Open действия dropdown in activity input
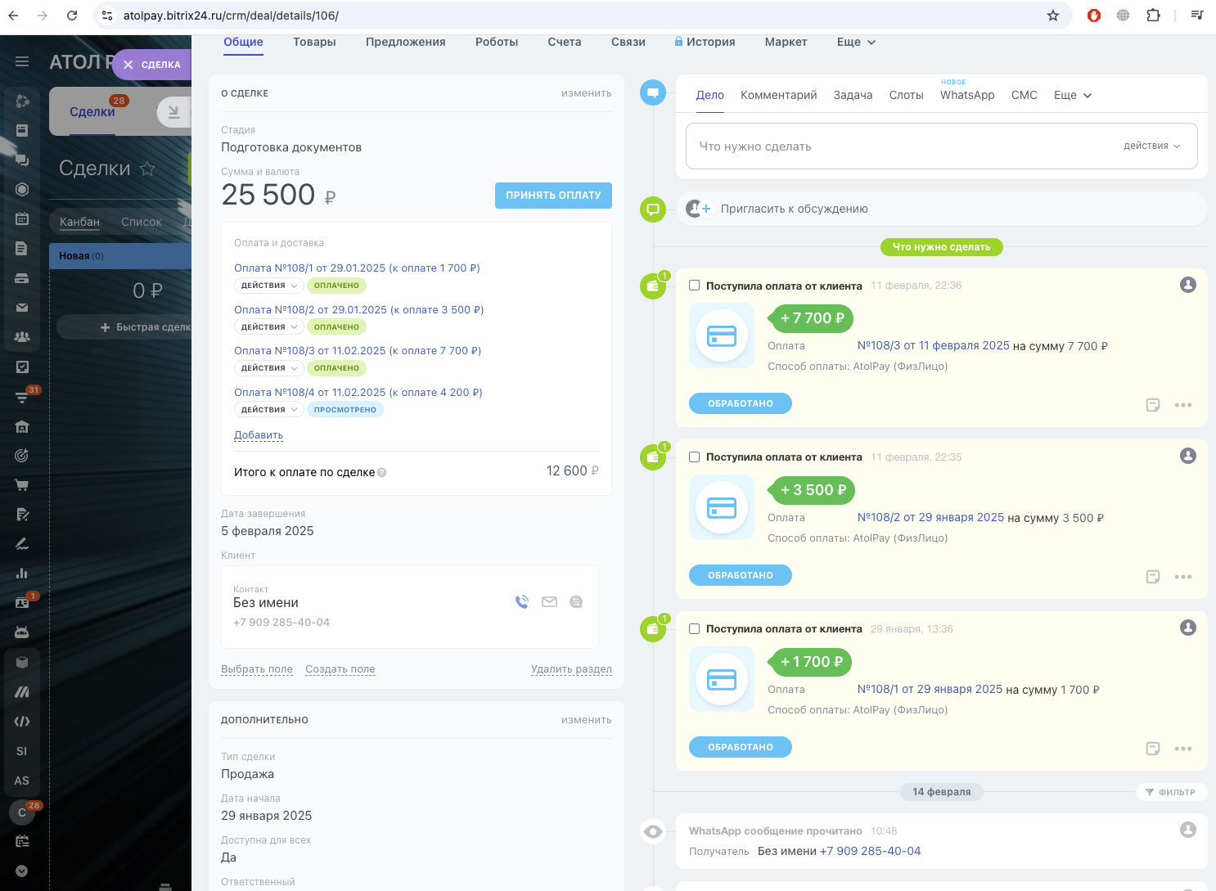 1151,146
